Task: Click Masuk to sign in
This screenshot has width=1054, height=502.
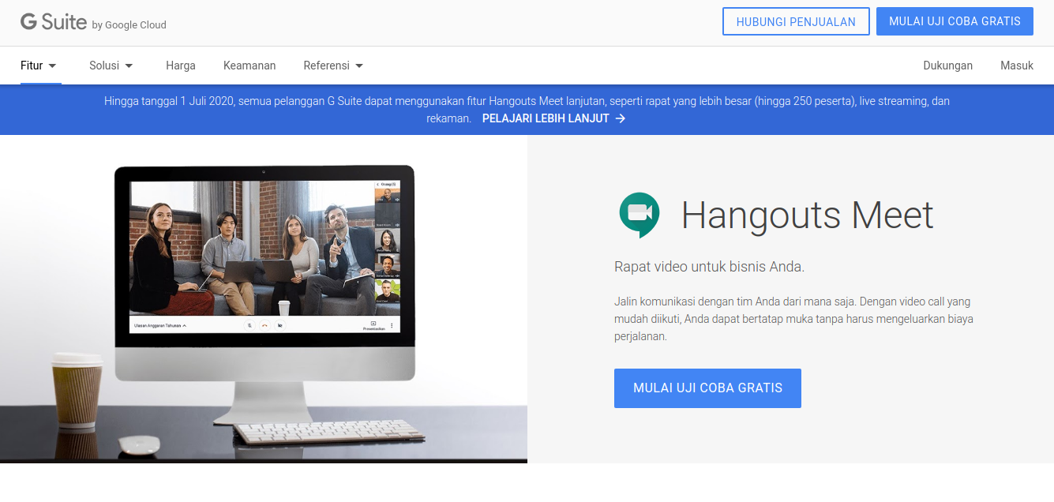Action: (x=1017, y=66)
